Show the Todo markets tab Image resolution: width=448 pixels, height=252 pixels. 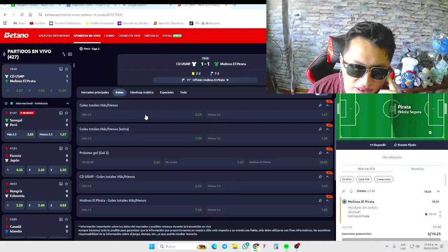(x=183, y=92)
